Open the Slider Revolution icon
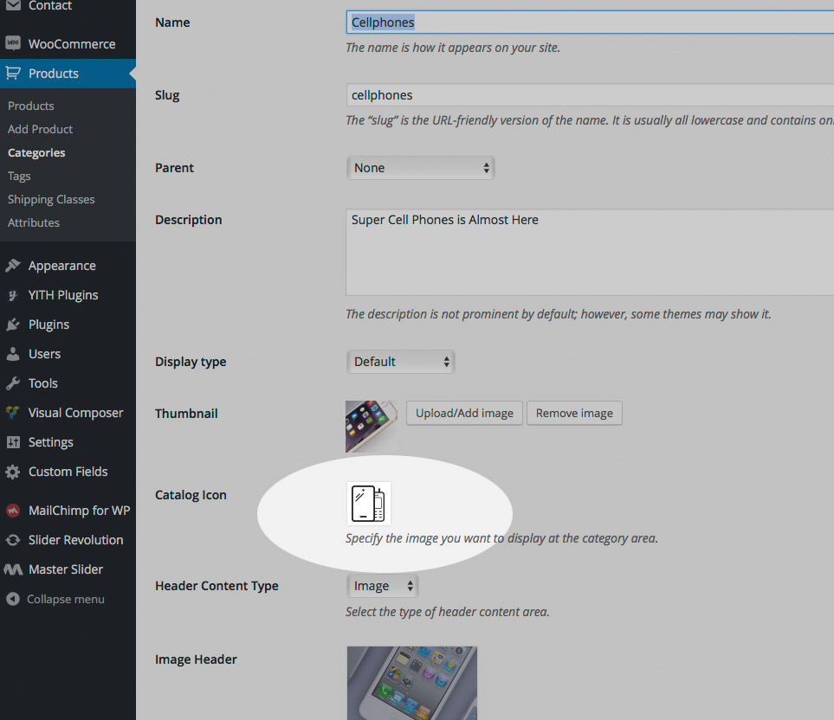This screenshot has height=720, width=834. coord(12,539)
